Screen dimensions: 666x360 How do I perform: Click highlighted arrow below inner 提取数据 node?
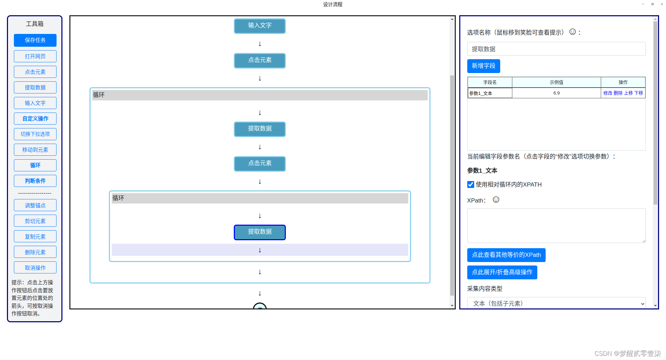click(x=260, y=250)
